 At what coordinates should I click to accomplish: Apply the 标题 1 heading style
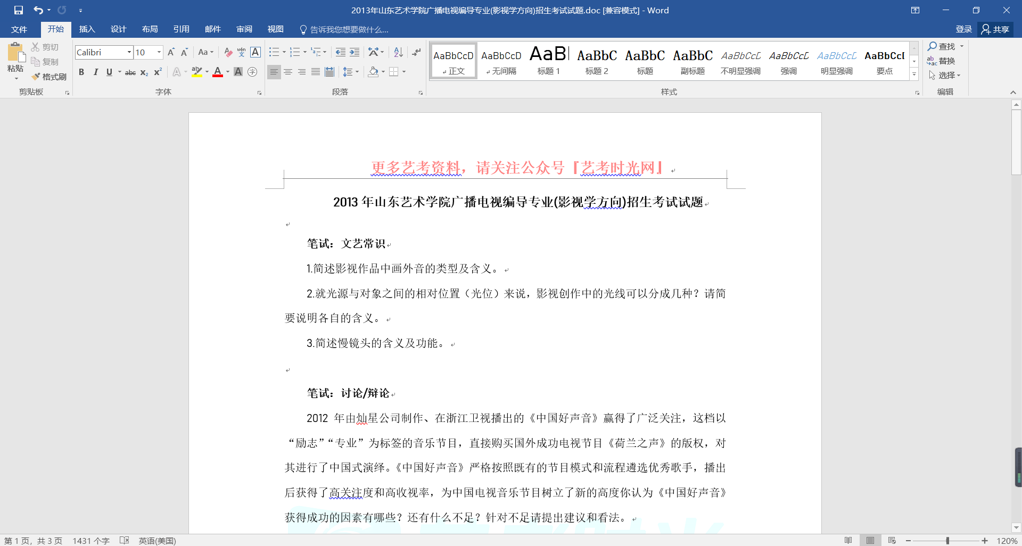(549, 61)
